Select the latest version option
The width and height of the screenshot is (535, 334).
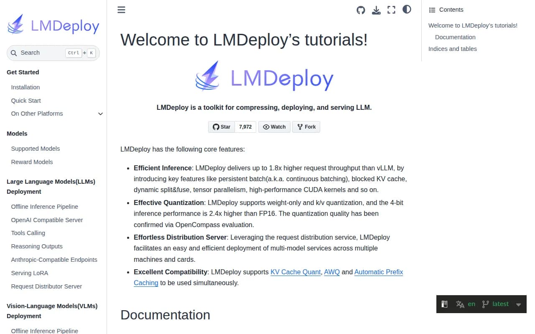click(500, 304)
